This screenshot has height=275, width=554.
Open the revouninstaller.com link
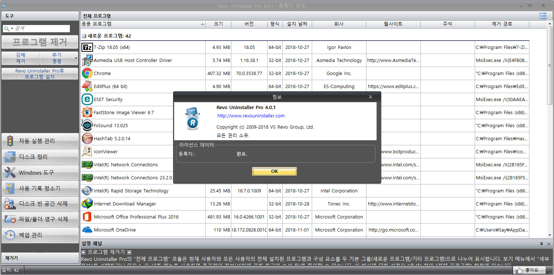pos(251,116)
